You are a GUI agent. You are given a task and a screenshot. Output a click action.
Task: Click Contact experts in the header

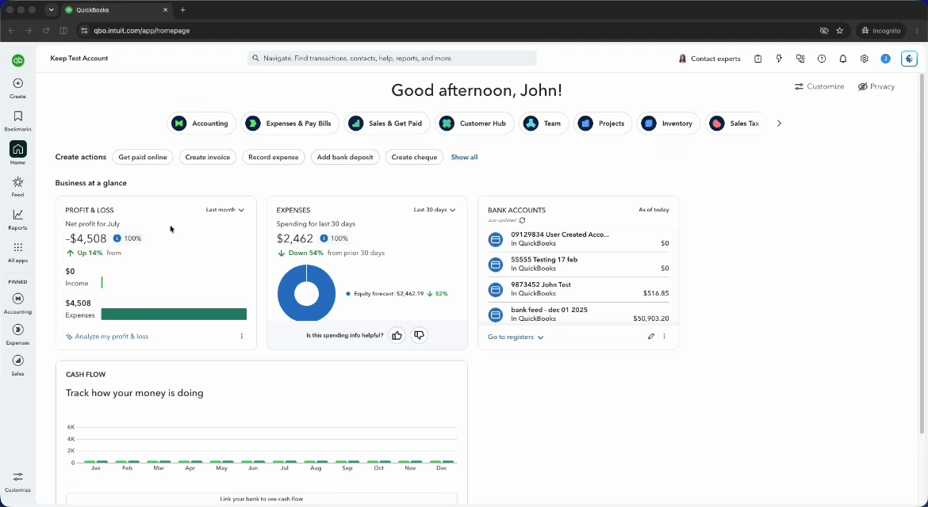pos(709,59)
